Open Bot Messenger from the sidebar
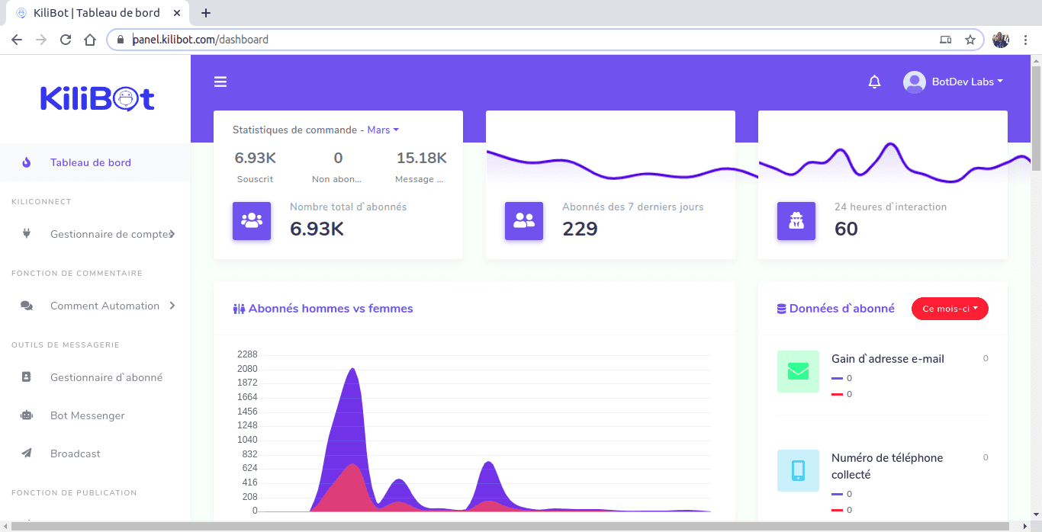 coord(87,415)
